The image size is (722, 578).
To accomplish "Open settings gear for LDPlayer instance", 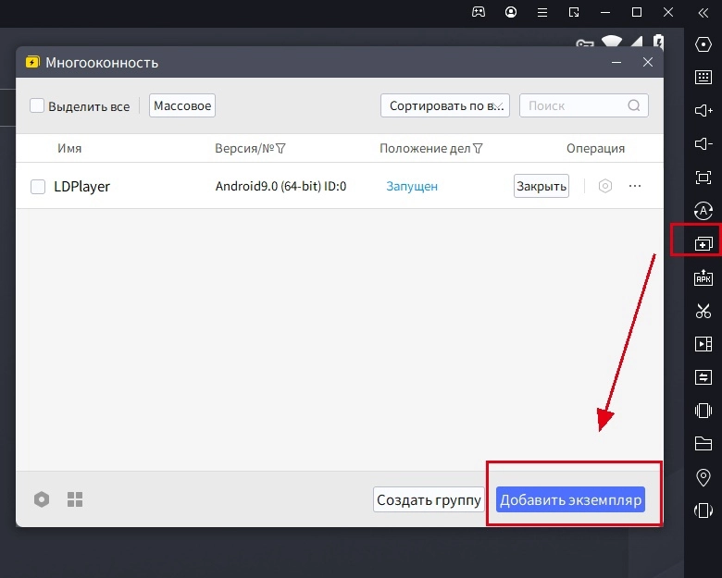I will pos(605,186).
